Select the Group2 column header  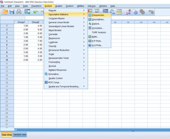click(35, 22)
